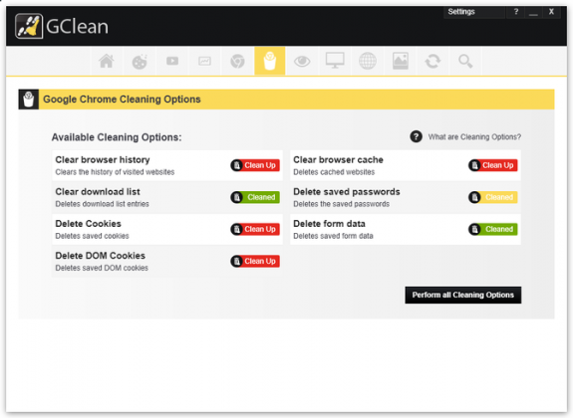The image size is (573, 418).
Task: Open 'What are Cleaning Options?' link
Action: point(474,137)
